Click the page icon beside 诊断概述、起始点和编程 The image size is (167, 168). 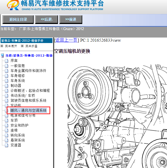point(7,91)
